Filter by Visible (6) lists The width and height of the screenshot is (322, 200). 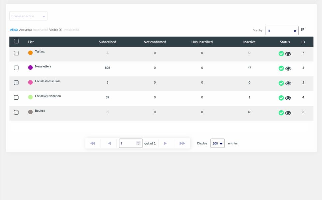(x=56, y=30)
